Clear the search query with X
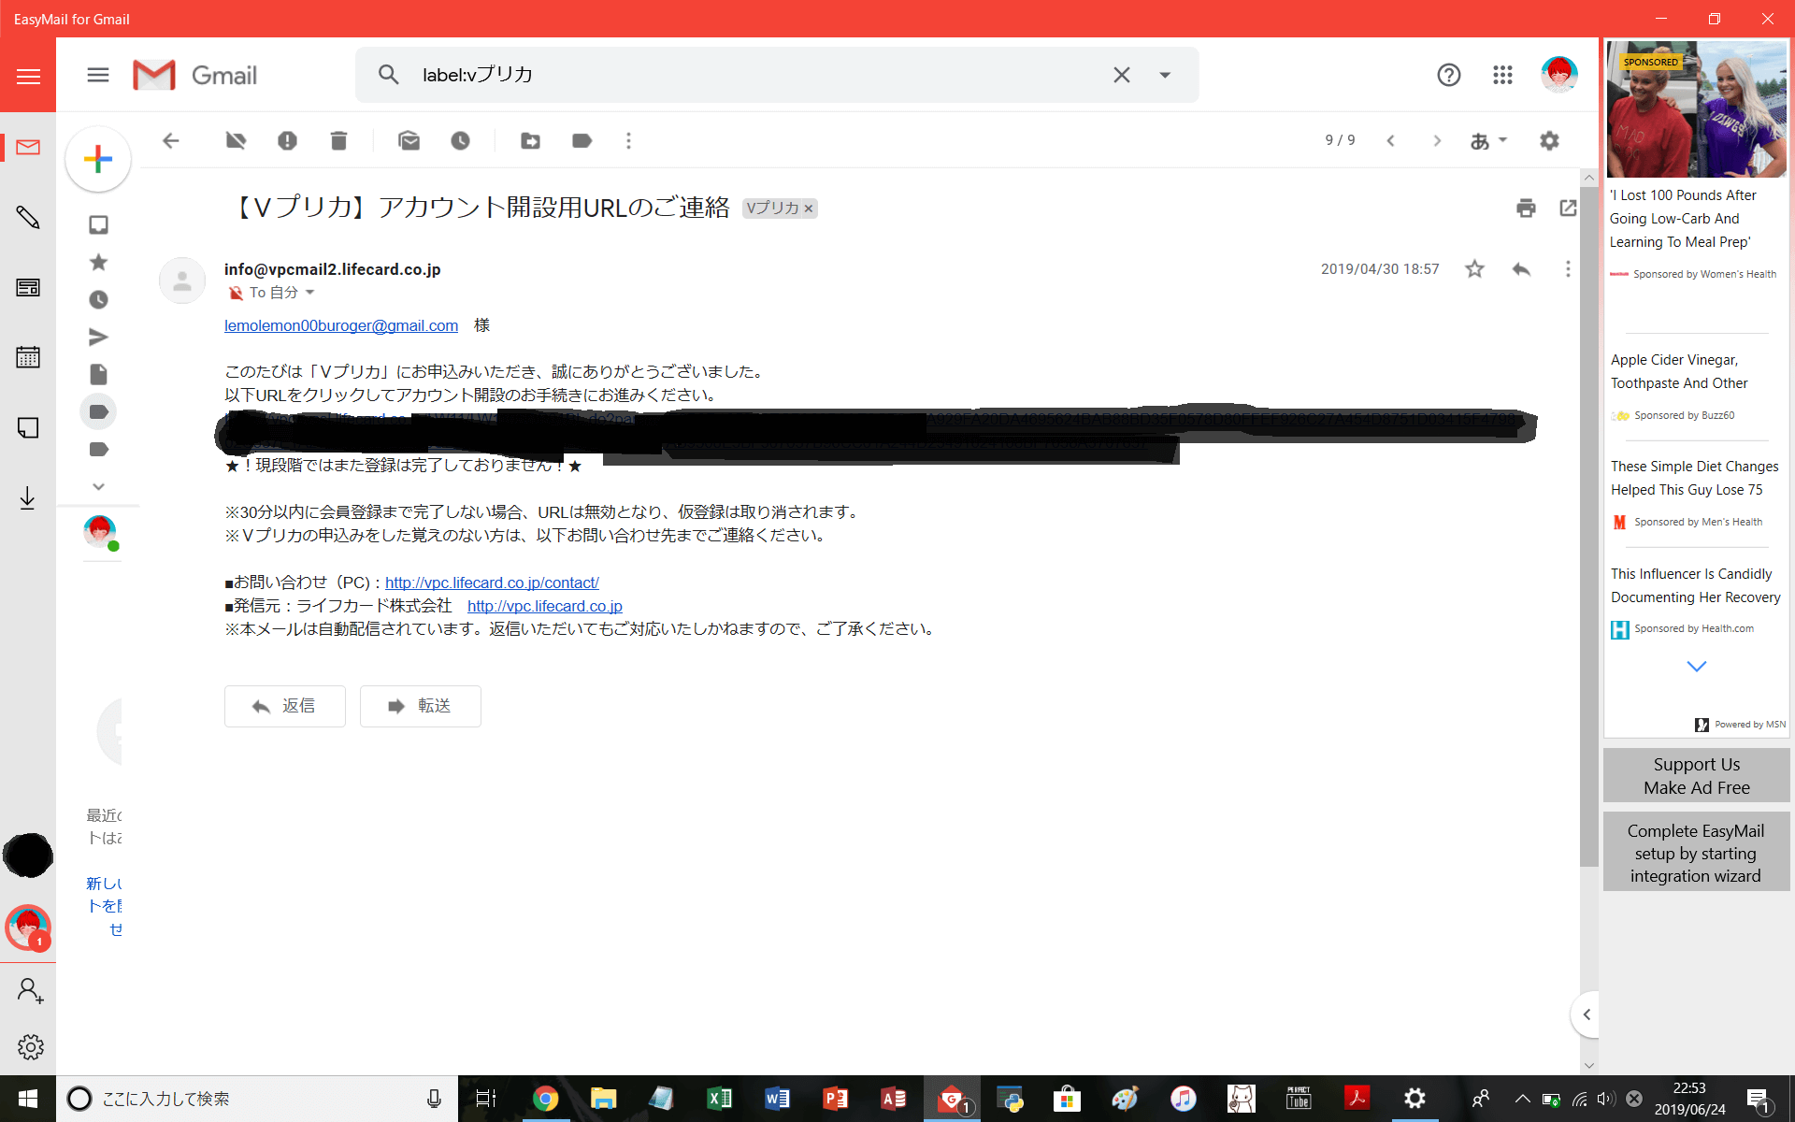 1121,75
